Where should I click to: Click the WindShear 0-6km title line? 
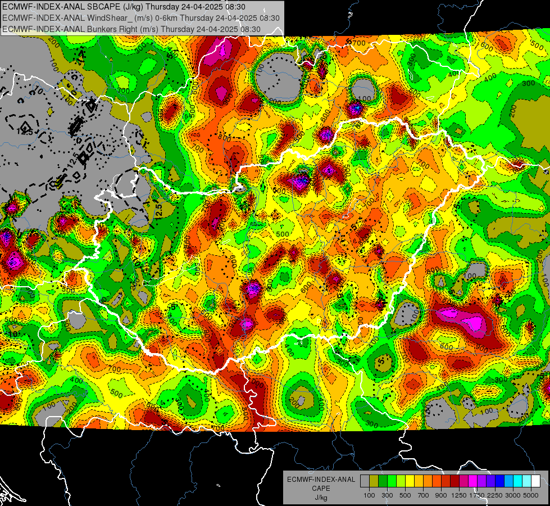point(140,18)
